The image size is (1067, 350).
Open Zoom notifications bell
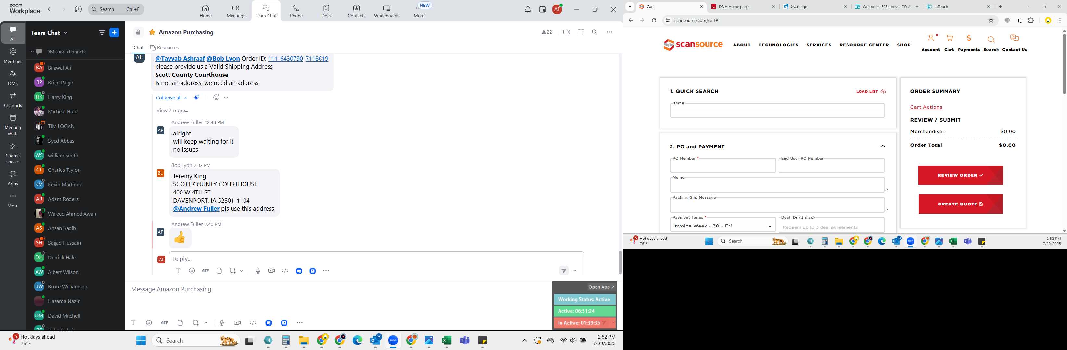click(528, 9)
